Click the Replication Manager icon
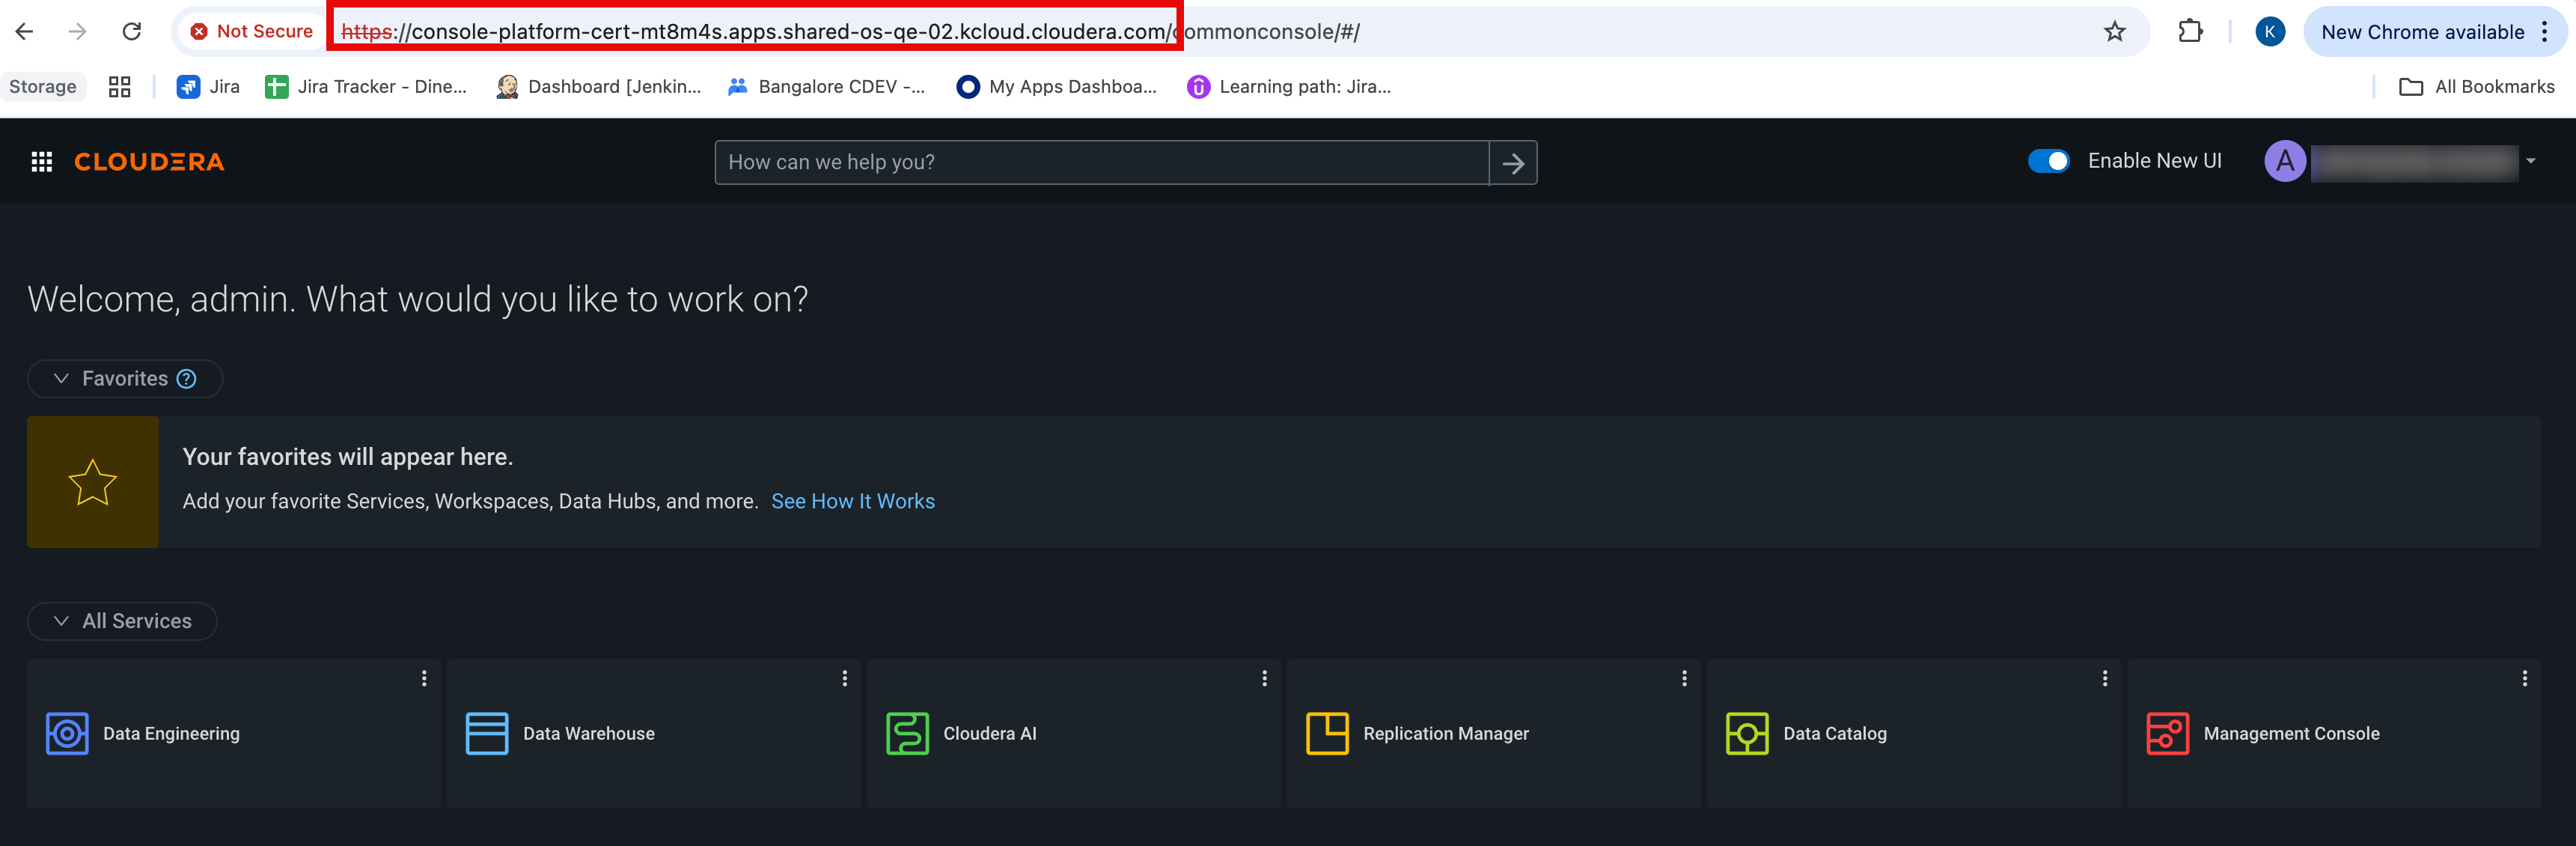 click(x=1327, y=734)
